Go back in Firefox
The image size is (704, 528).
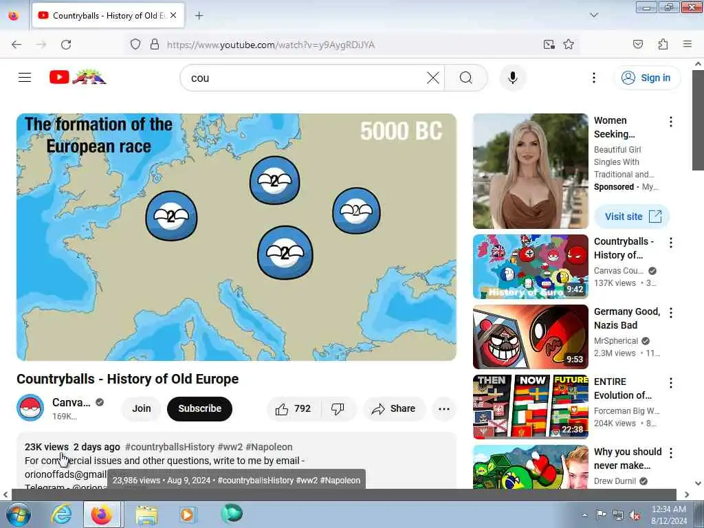(x=16, y=45)
